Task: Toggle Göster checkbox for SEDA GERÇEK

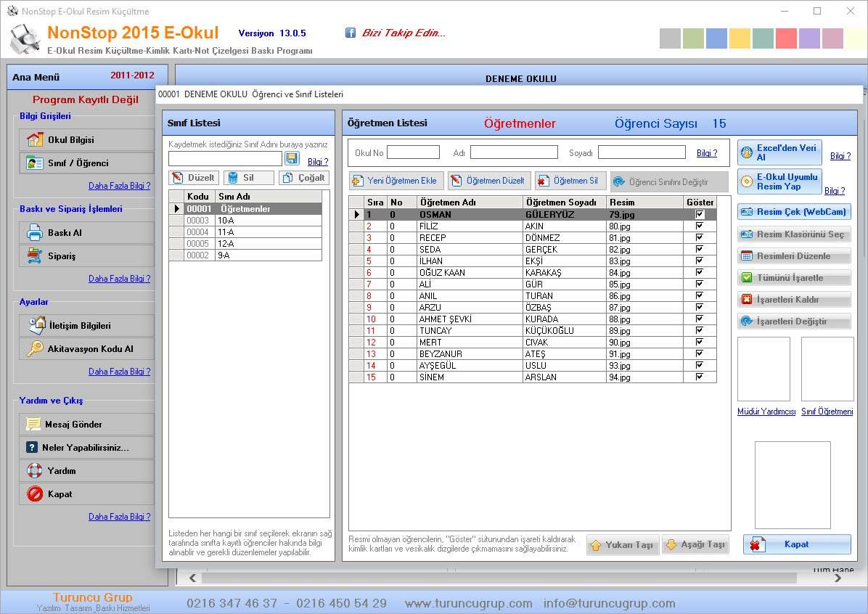Action: point(700,249)
